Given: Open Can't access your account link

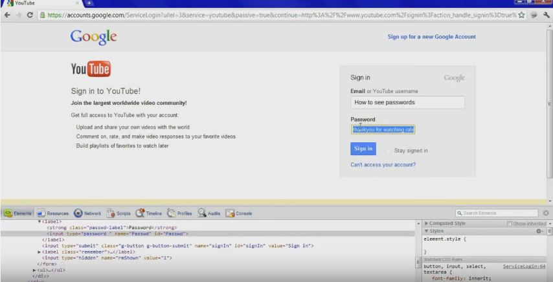Looking at the screenshot, I should pos(383,165).
